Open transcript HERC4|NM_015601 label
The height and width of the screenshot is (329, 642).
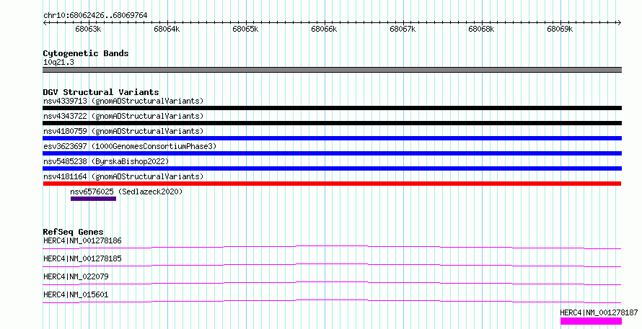(76, 294)
